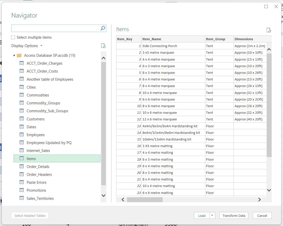Maximize the Navigator dialog
The width and height of the screenshot is (283, 226).
tap(266, 7)
